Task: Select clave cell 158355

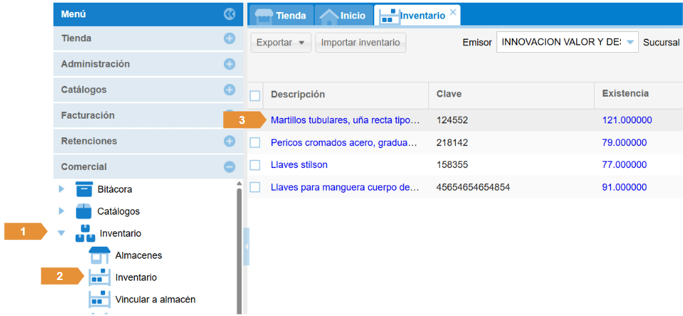Action: [452, 165]
